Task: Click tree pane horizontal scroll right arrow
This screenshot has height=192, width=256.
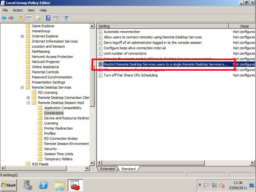Action: (87, 168)
